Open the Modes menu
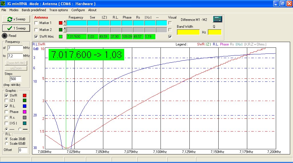 click(x=14, y=10)
